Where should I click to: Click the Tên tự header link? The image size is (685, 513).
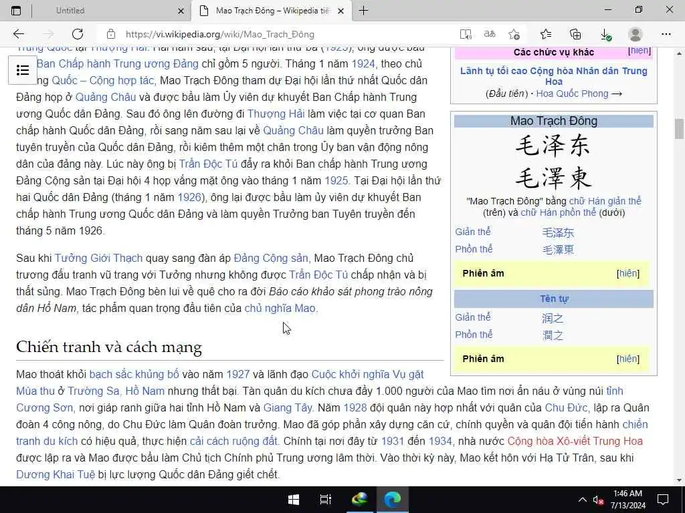point(554,299)
